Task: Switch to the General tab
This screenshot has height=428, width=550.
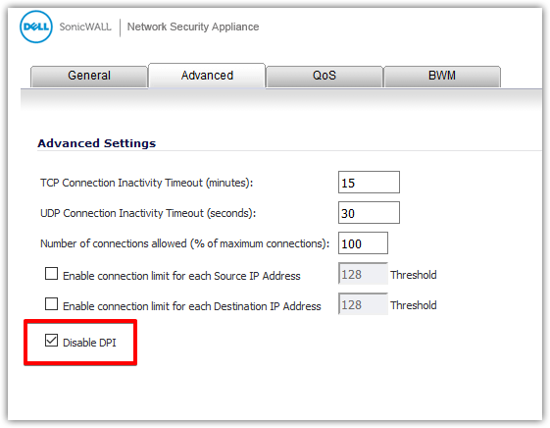Action: click(x=89, y=76)
